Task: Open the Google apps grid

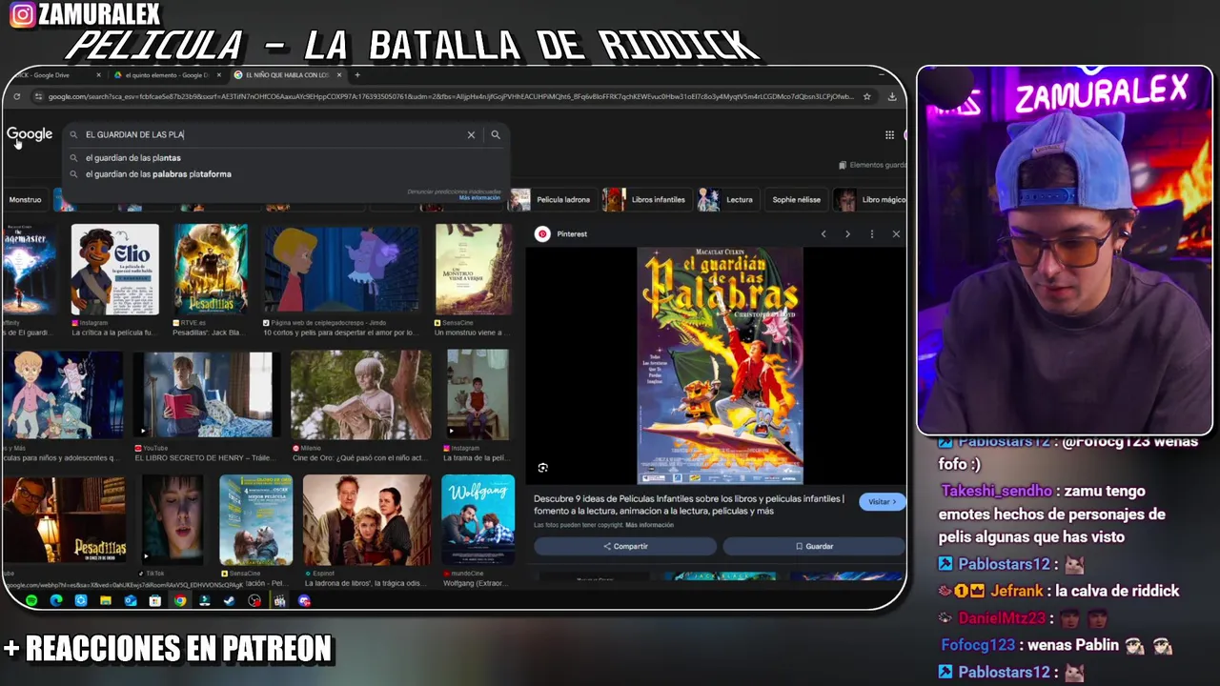Action: 889,135
